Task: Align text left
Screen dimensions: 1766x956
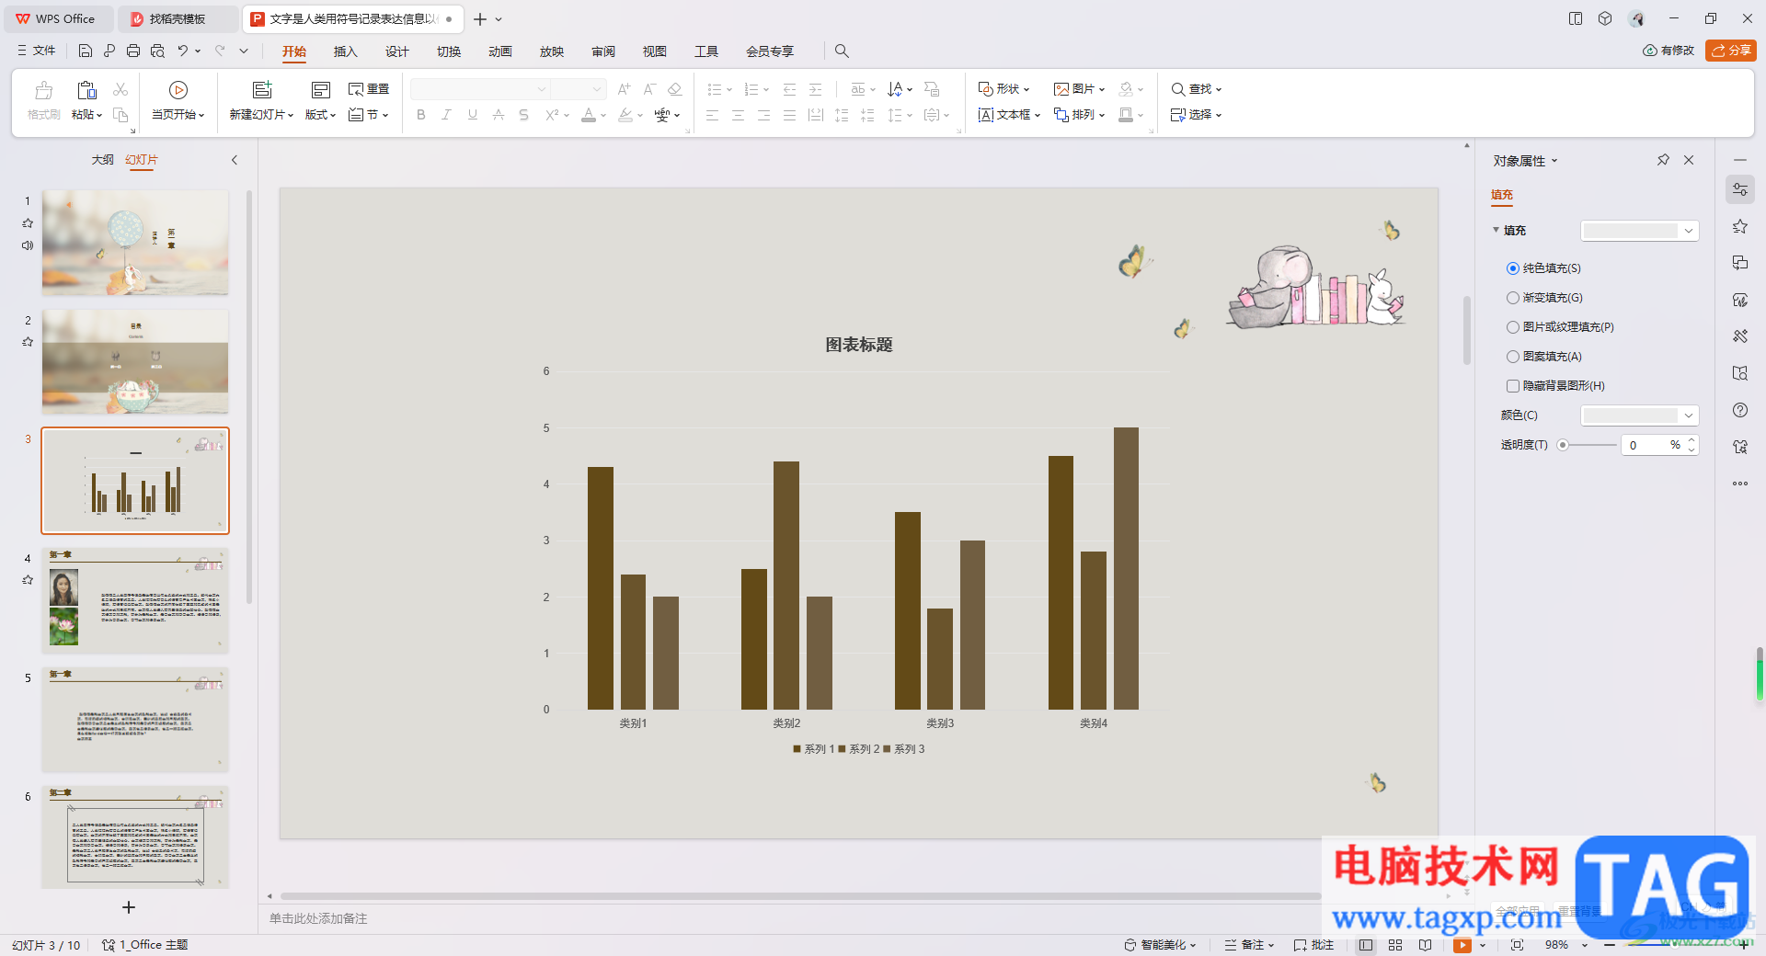Action: (712, 115)
